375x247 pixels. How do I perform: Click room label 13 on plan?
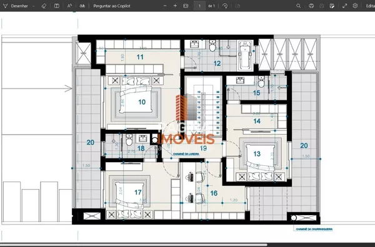tap(257, 154)
